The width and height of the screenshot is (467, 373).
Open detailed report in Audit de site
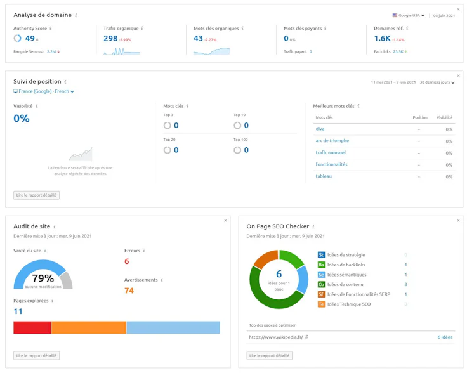(x=36, y=355)
